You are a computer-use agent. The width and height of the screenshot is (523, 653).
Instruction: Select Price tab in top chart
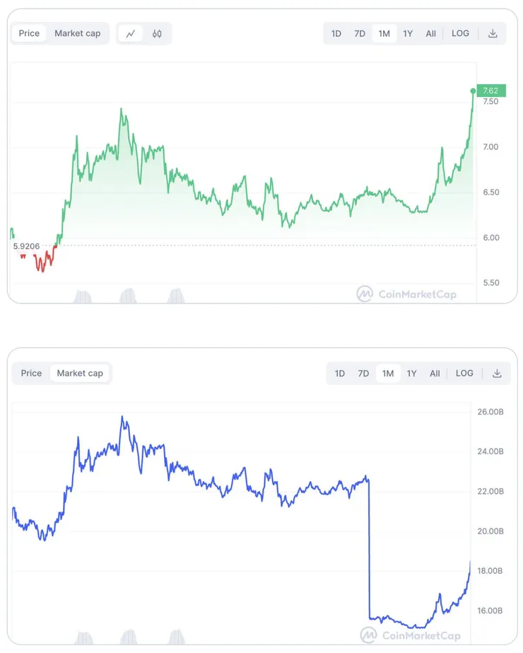coord(30,33)
